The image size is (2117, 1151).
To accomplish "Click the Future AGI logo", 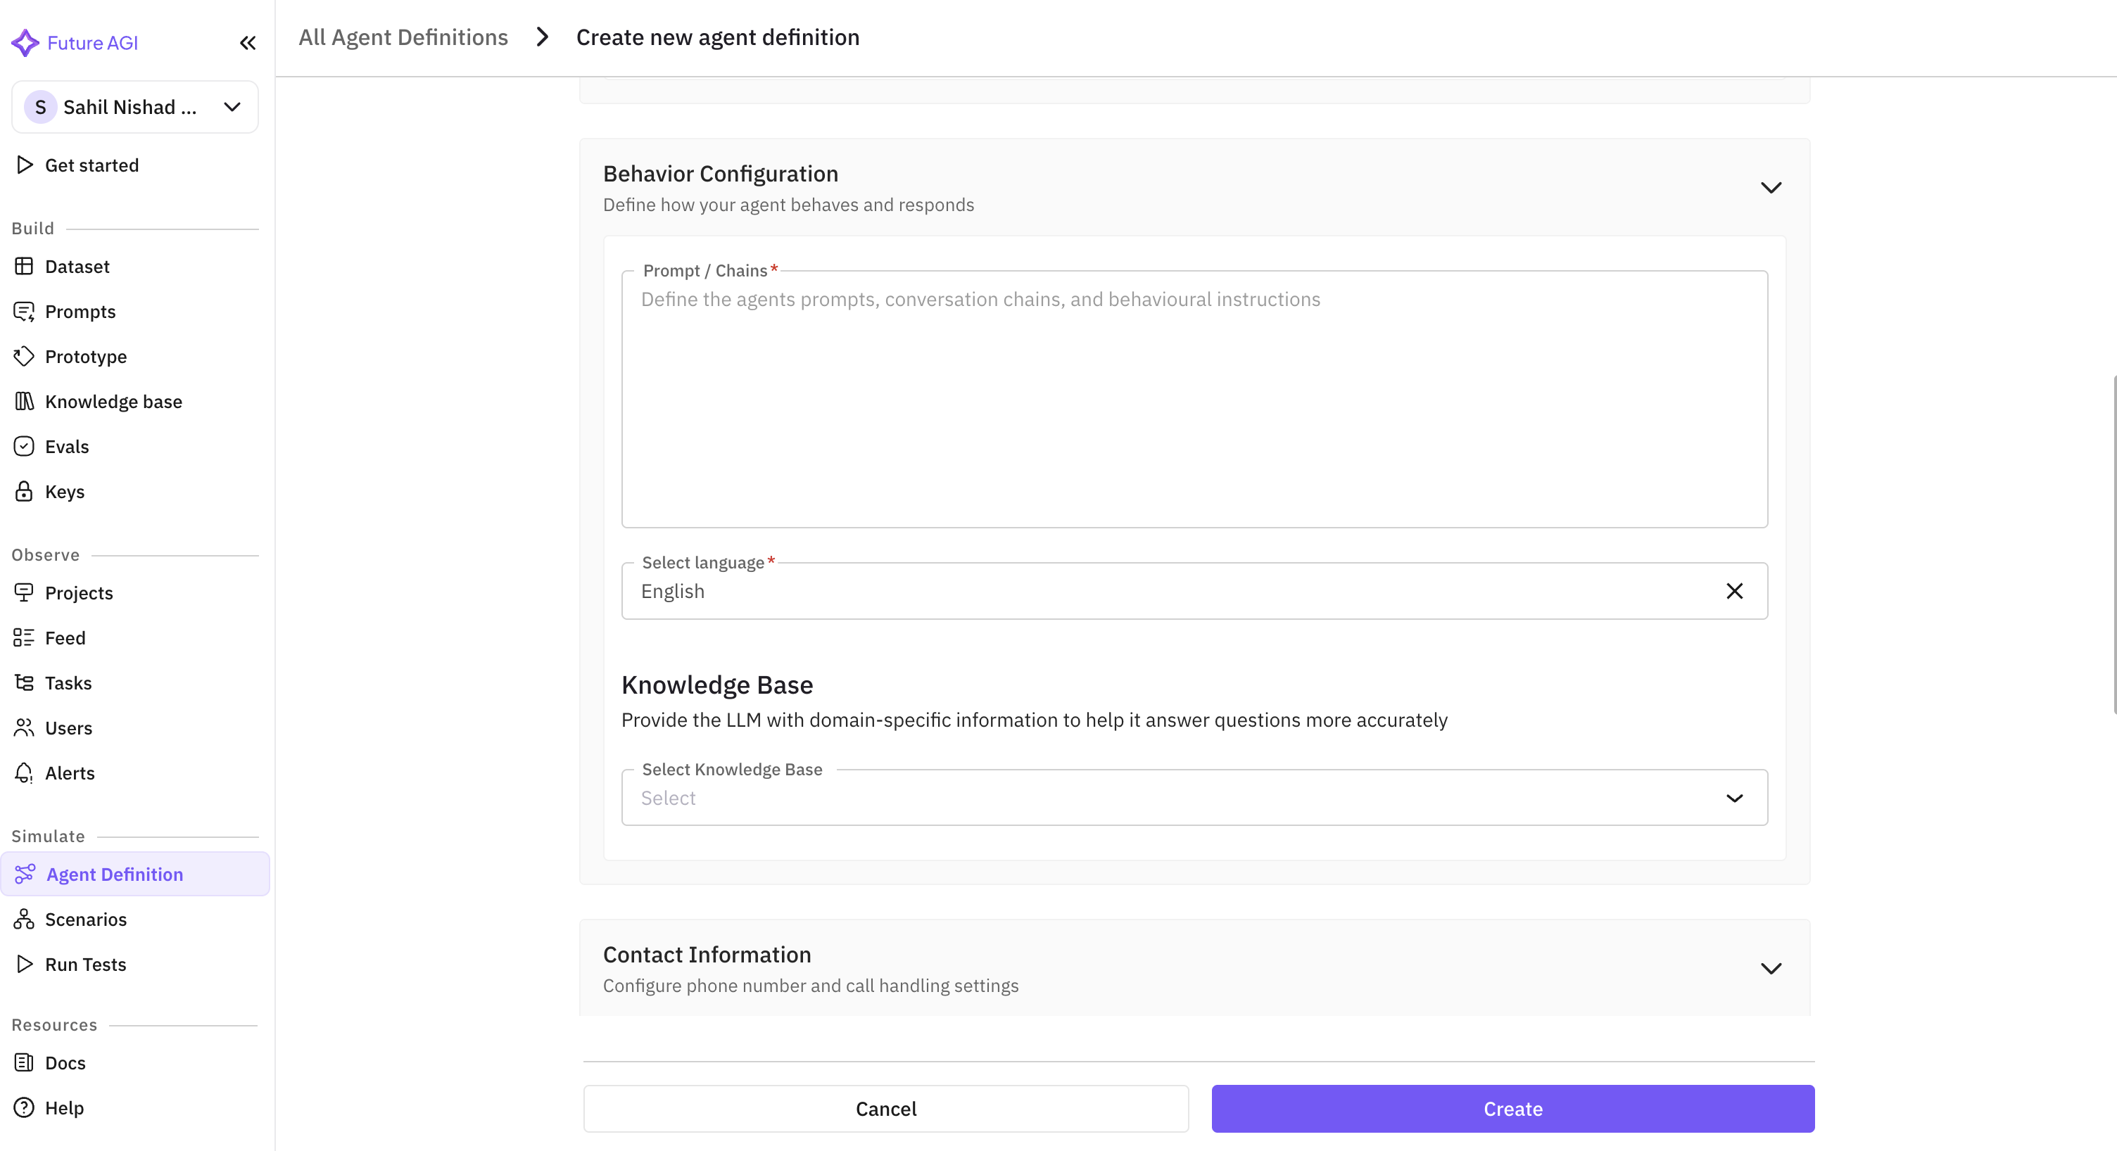I will 25,43.
